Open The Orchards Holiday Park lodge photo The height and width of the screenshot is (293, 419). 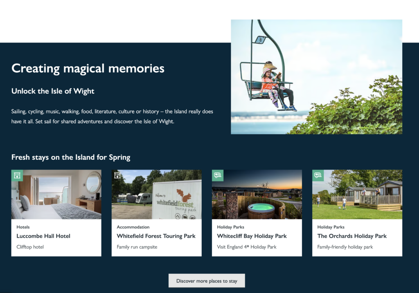click(x=357, y=194)
